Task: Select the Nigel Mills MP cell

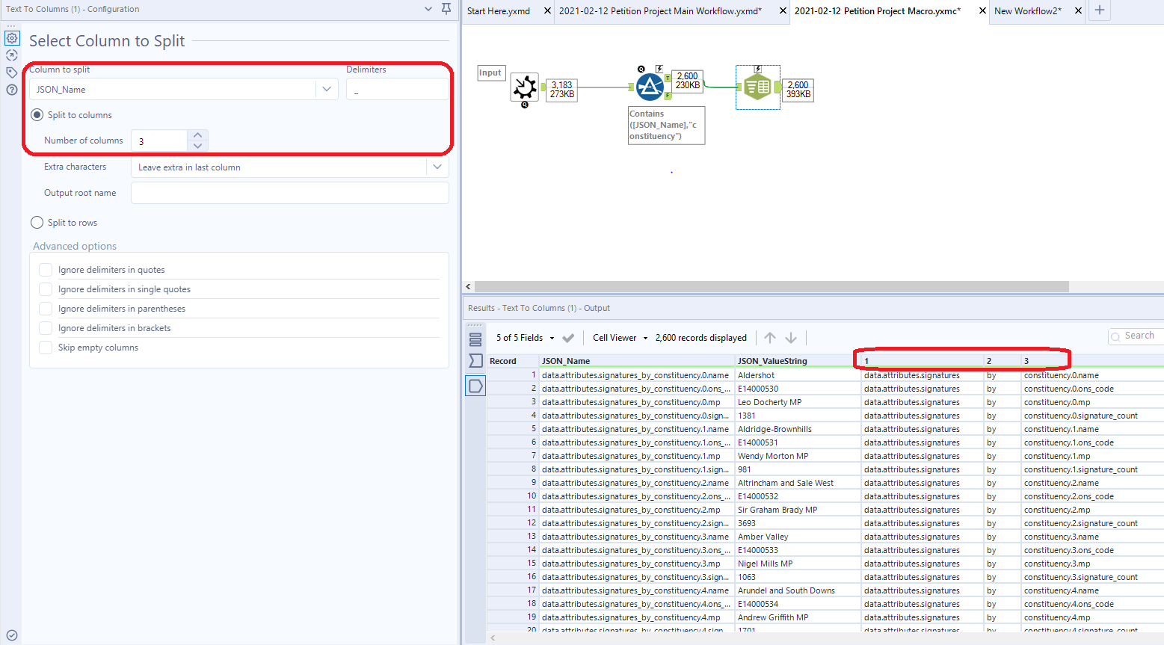Action: point(798,564)
